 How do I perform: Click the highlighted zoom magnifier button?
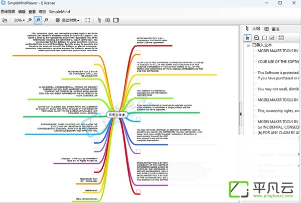click(38, 20)
